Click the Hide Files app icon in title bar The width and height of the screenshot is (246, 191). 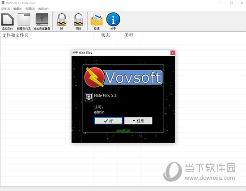pyautogui.click(x=3, y=3)
